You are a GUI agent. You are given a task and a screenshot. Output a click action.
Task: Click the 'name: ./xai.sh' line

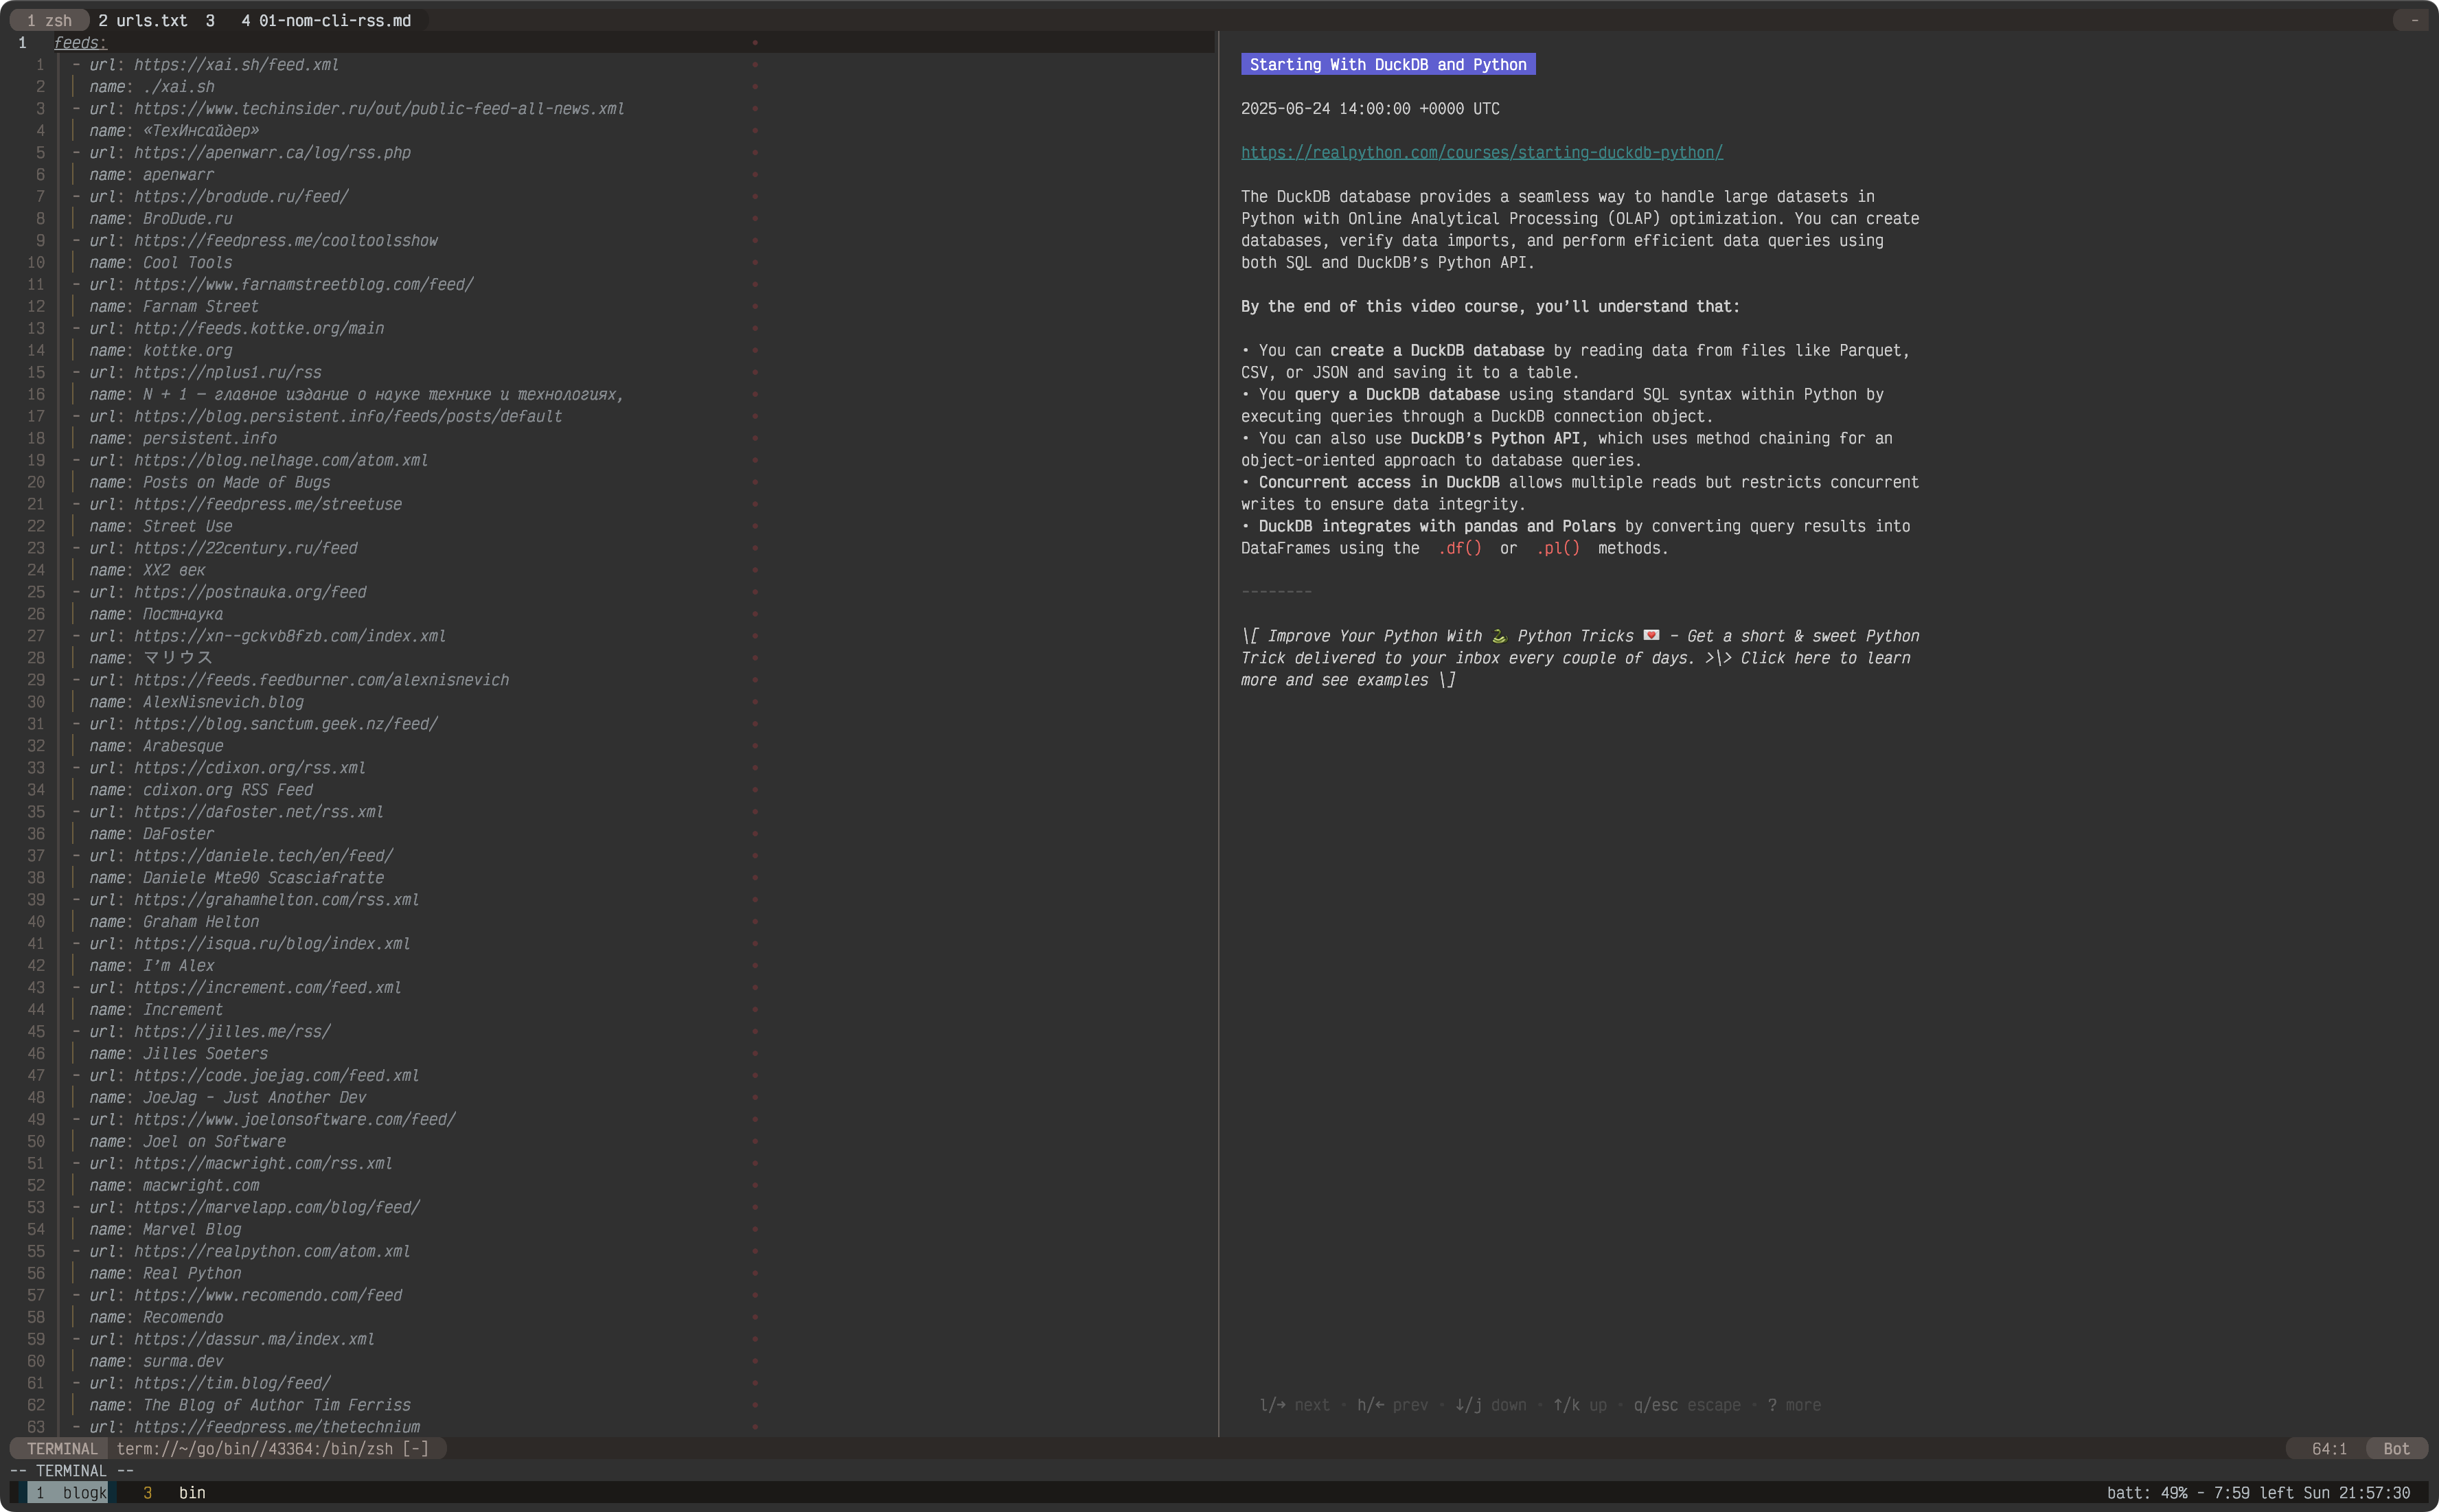point(152,86)
